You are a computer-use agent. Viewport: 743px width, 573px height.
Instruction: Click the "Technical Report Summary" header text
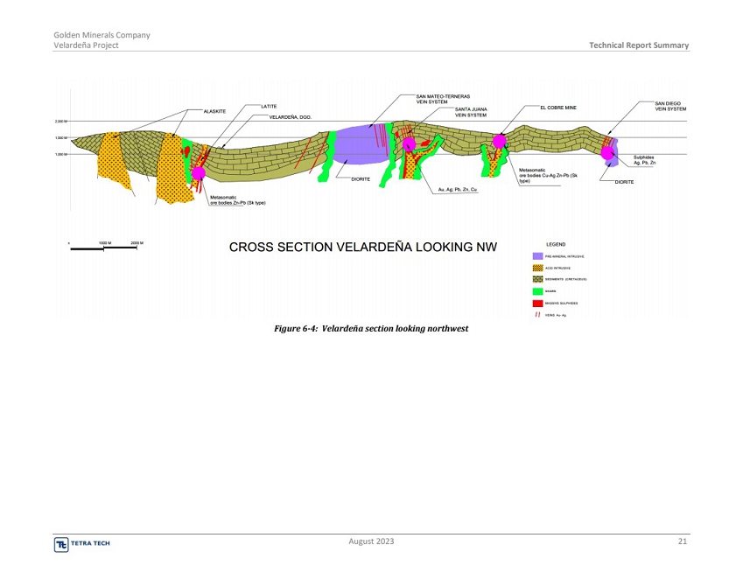pos(639,45)
